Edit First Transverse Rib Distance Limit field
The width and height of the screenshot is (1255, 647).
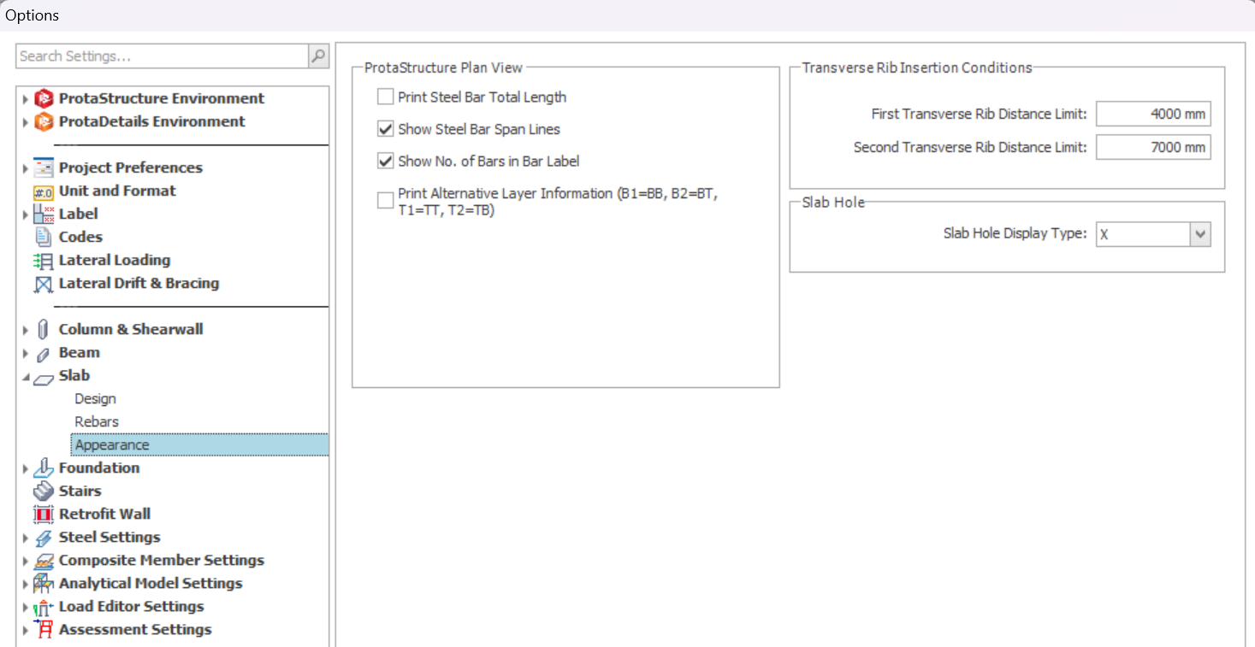(x=1152, y=115)
